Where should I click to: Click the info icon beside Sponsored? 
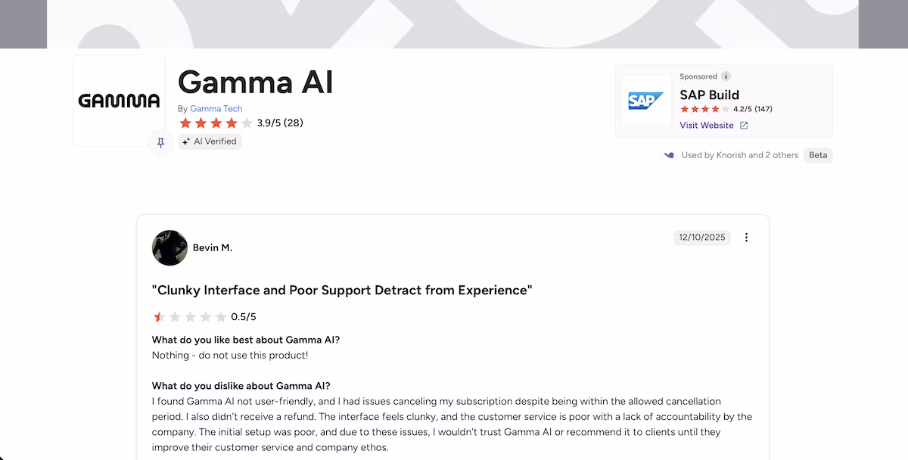pos(726,76)
